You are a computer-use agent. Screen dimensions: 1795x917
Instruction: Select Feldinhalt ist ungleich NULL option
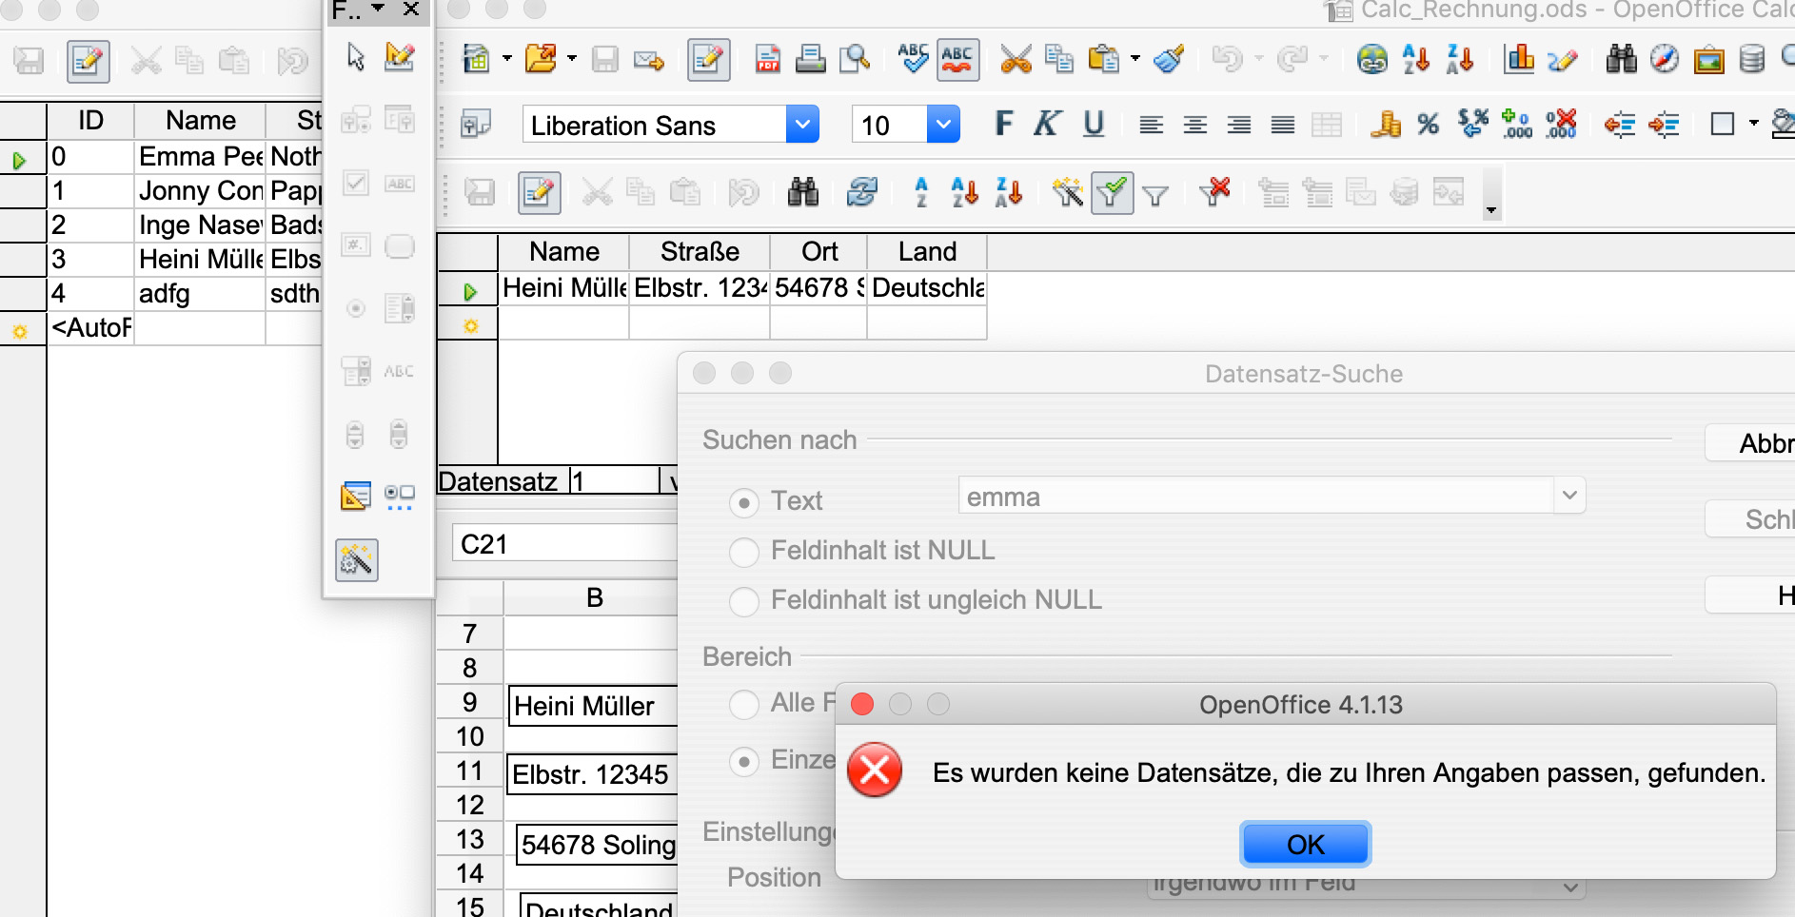tap(743, 601)
